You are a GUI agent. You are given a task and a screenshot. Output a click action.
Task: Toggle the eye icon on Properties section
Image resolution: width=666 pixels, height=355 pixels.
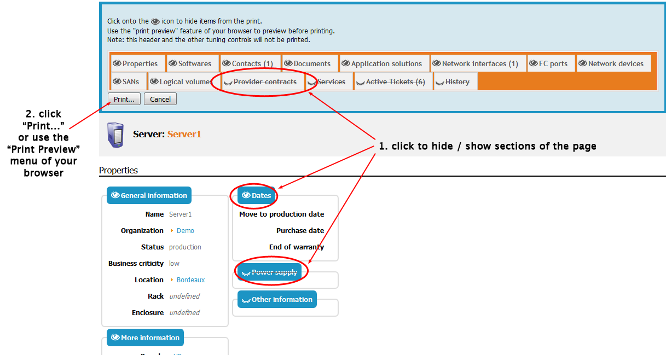click(117, 63)
